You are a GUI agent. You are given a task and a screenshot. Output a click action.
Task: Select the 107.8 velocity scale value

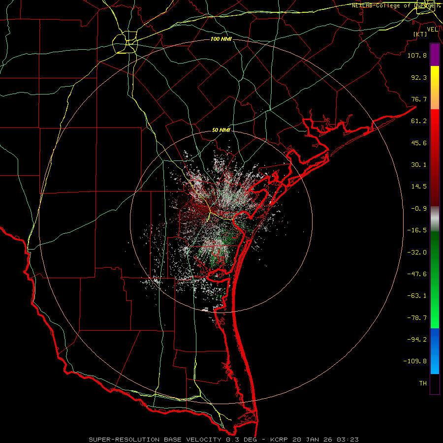(417, 55)
